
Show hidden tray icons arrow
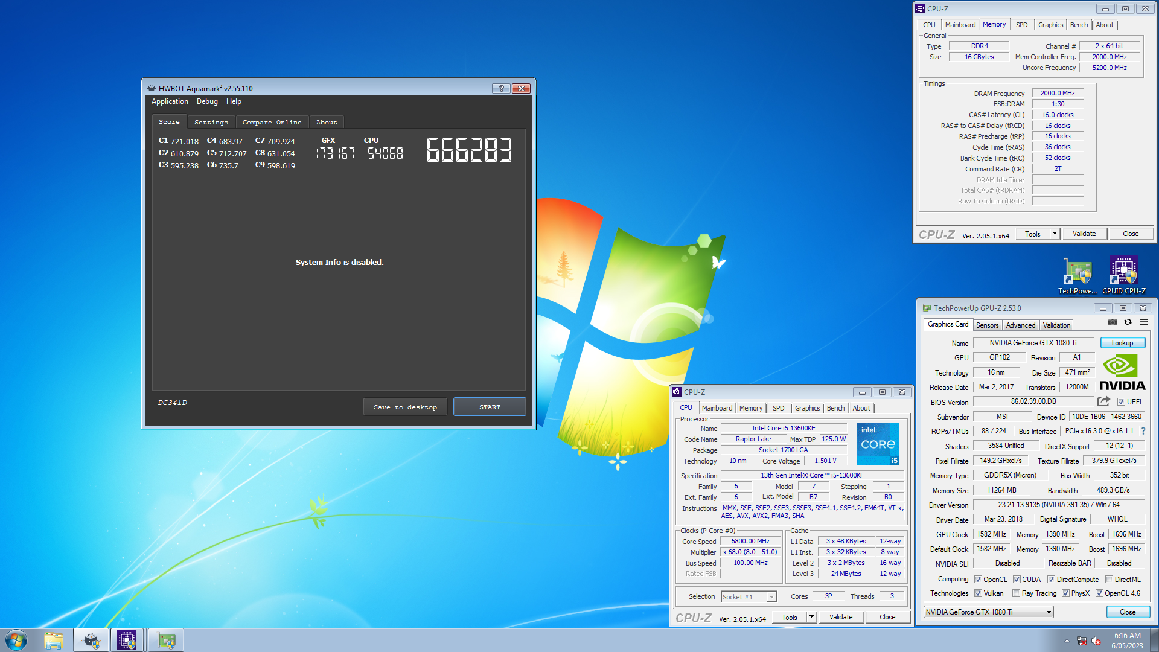tap(1067, 641)
